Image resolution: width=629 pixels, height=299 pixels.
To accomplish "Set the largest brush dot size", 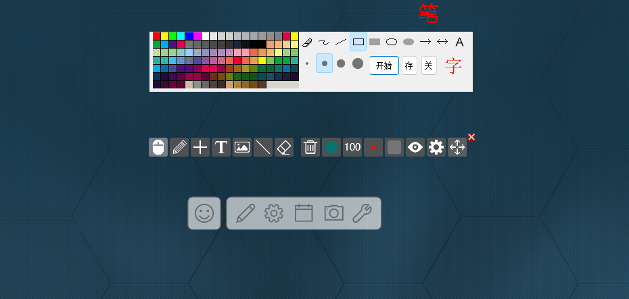I will point(358,63).
